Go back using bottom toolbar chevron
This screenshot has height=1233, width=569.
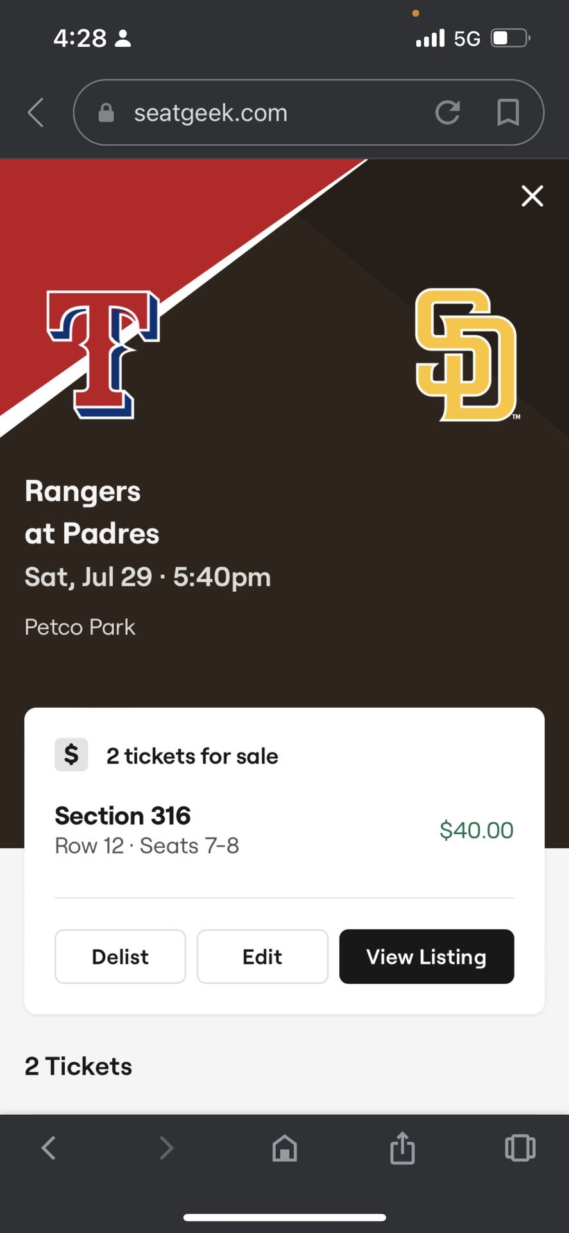pos(49,1148)
